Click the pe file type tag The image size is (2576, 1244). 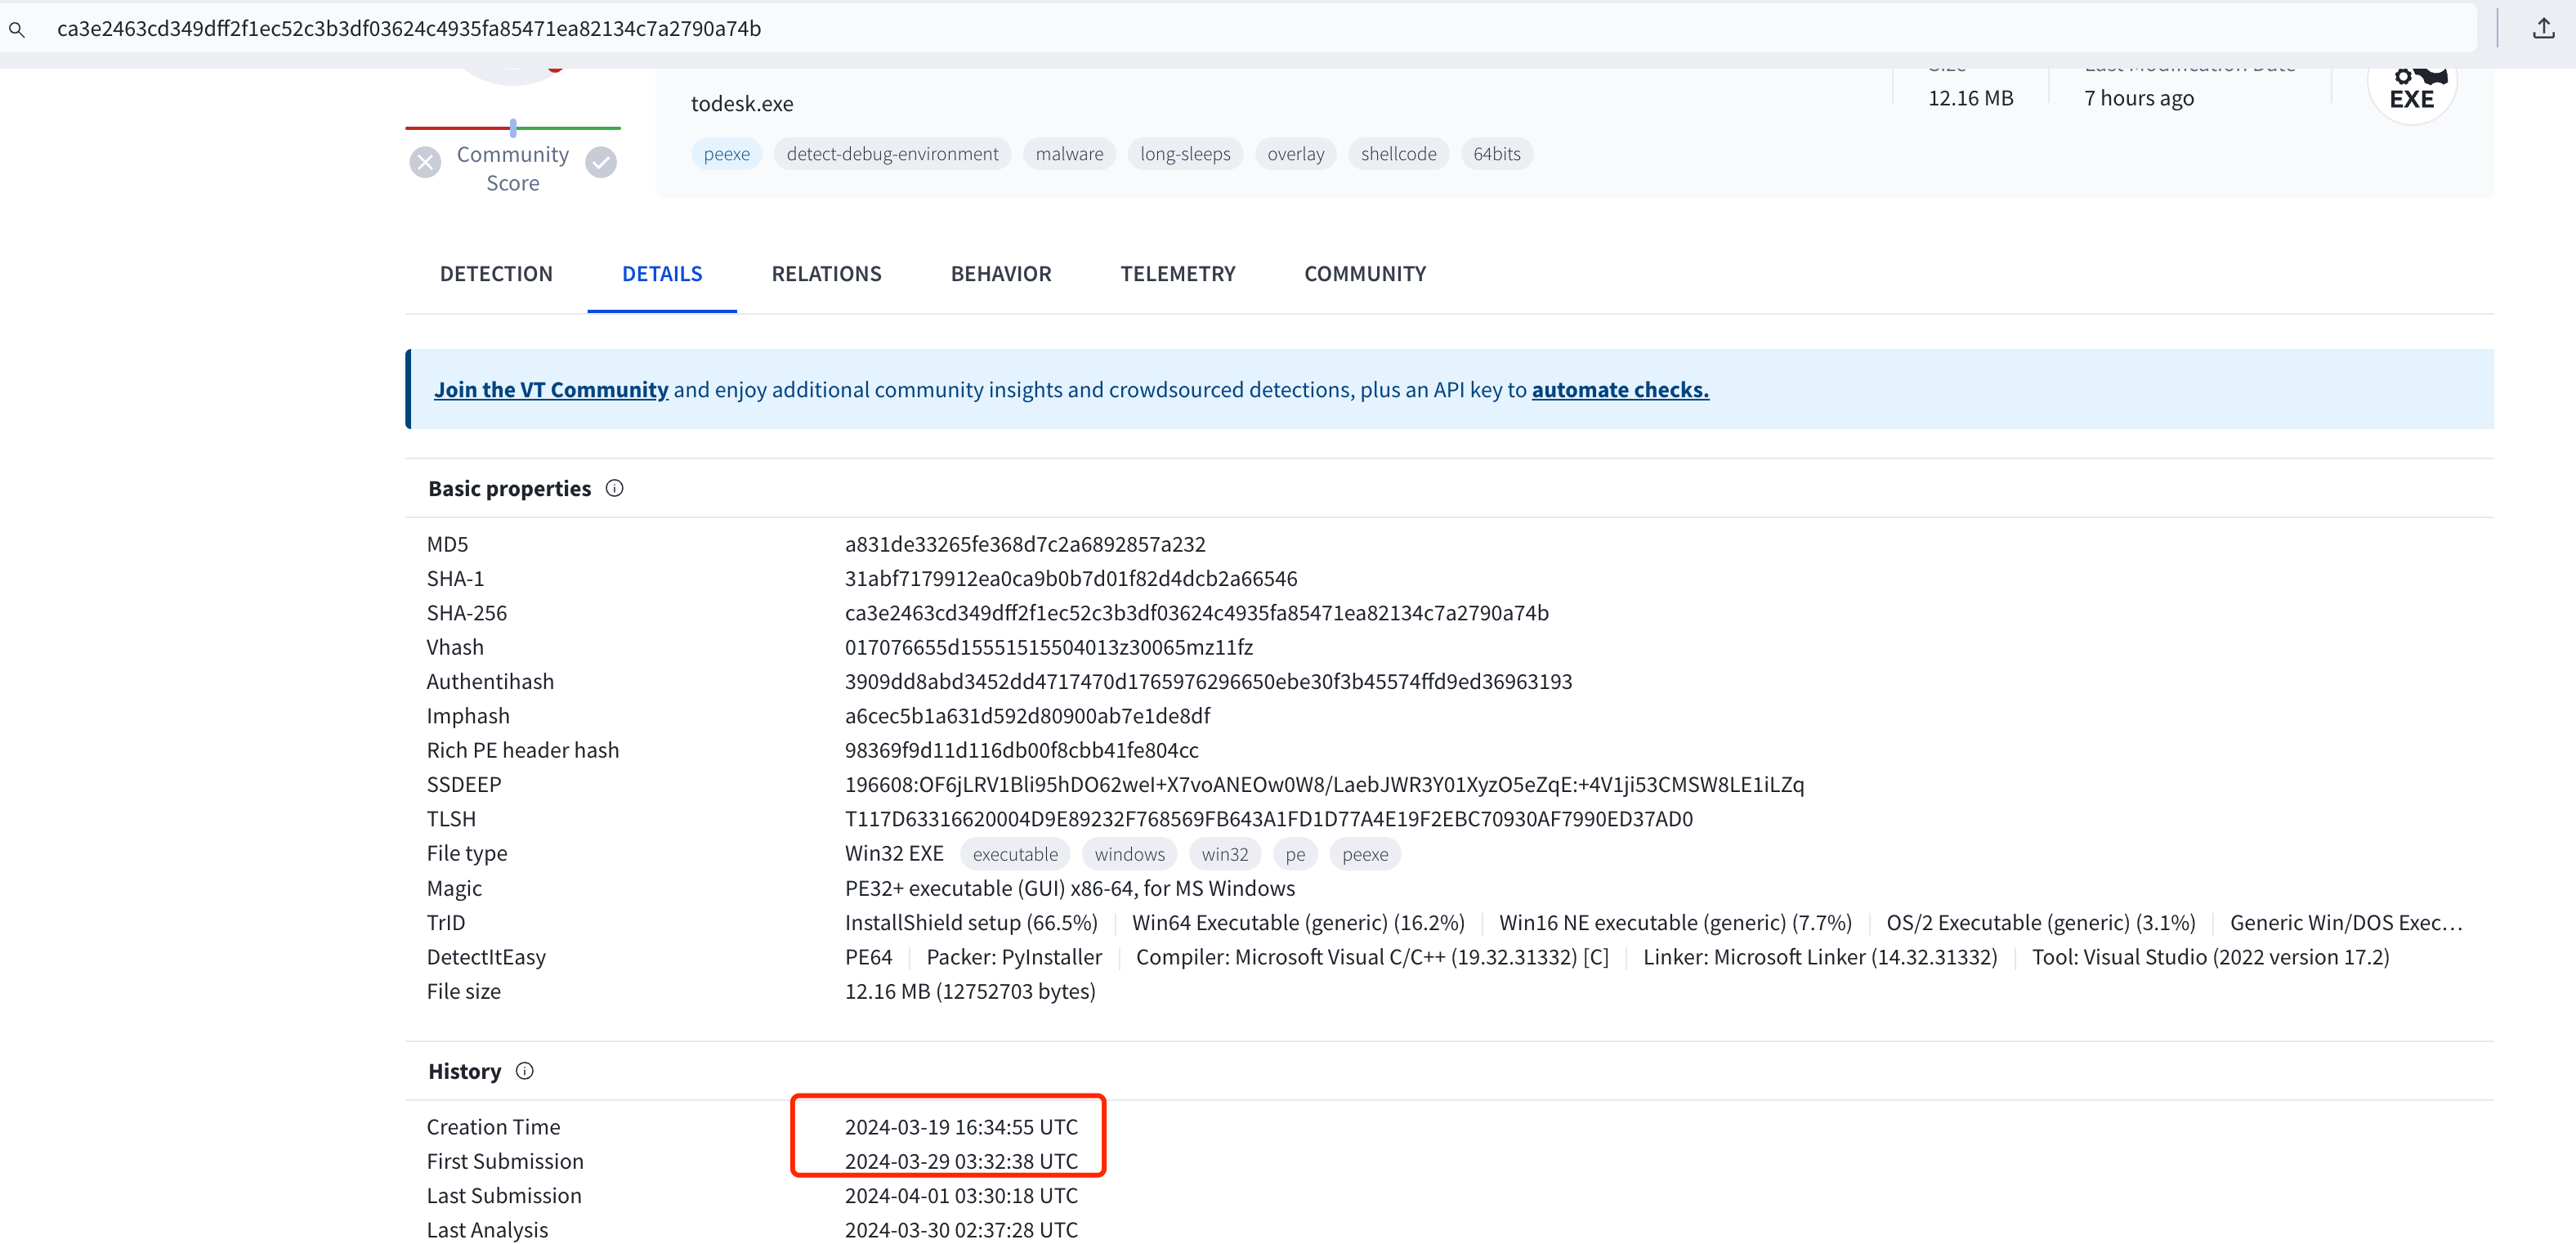pyautogui.click(x=1295, y=854)
